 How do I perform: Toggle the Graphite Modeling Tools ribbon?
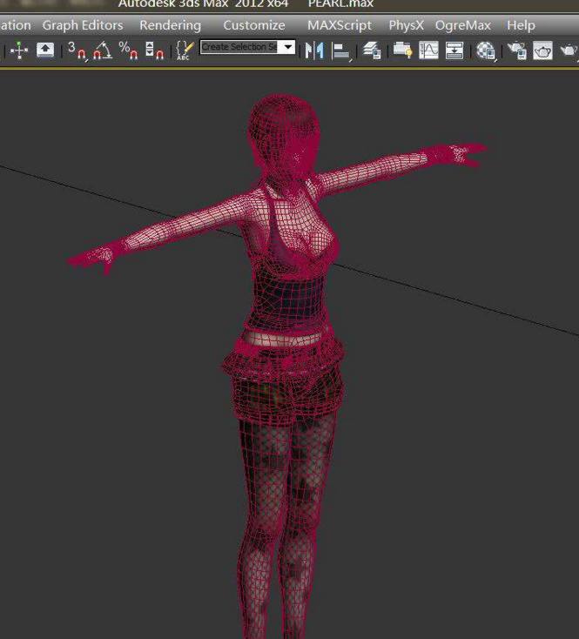click(402, 50)
